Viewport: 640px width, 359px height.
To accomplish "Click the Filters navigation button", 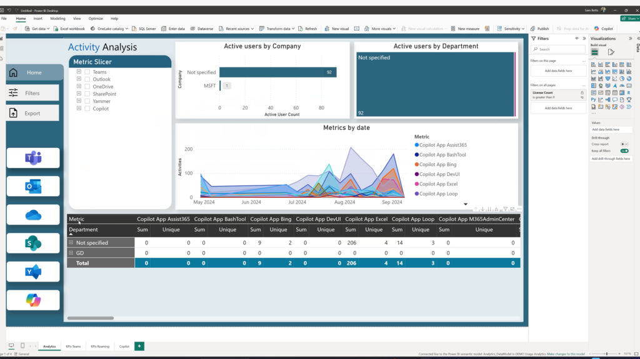I will (x=32, y=93).
